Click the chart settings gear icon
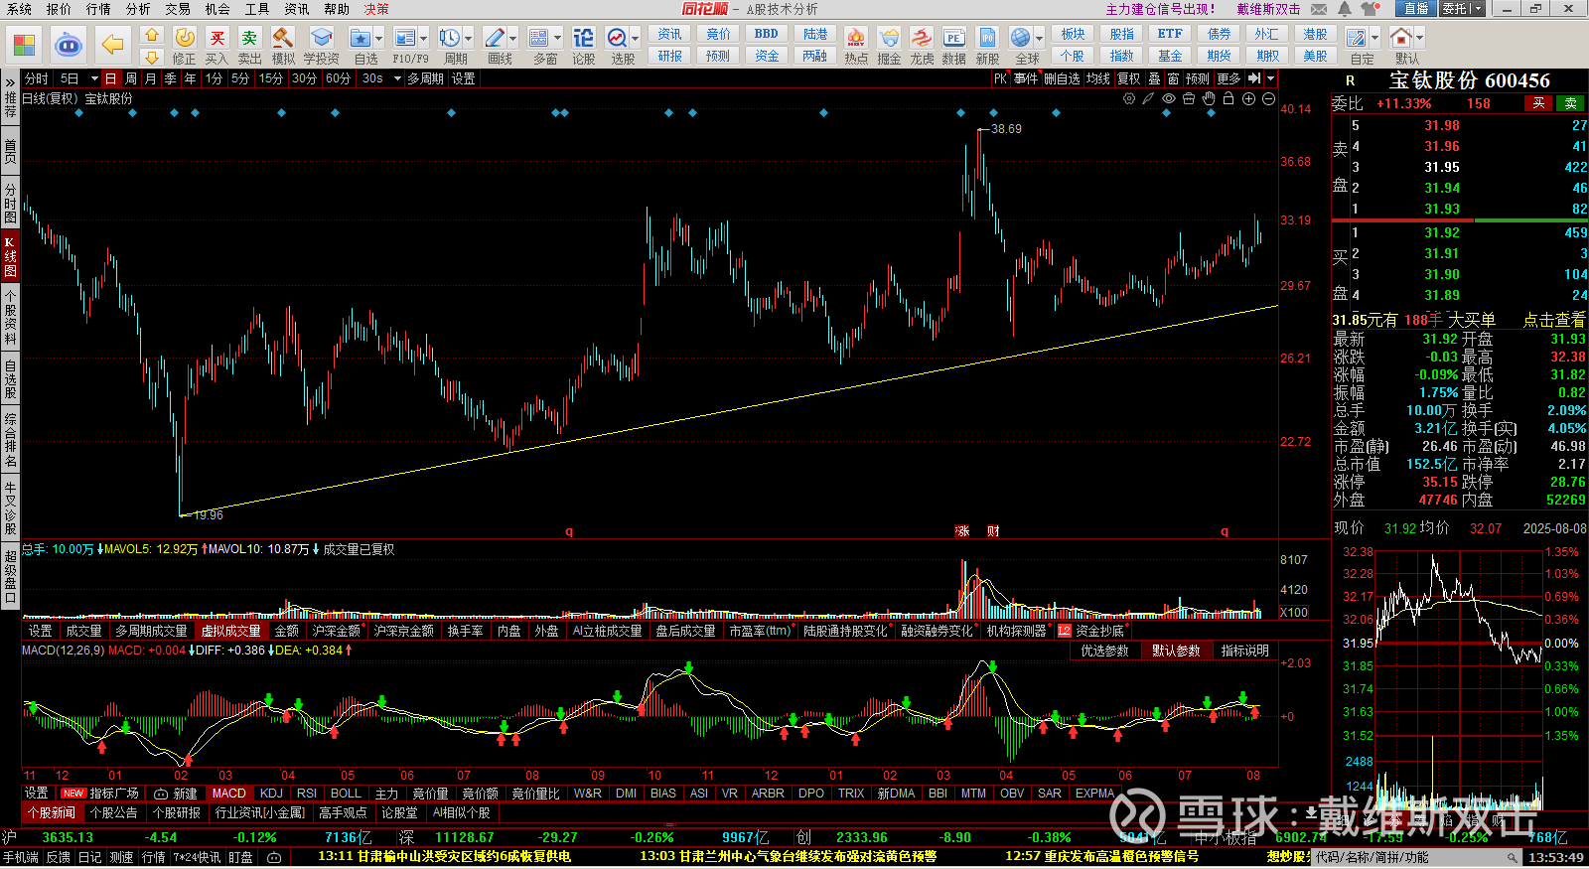 coord(1129,98)
